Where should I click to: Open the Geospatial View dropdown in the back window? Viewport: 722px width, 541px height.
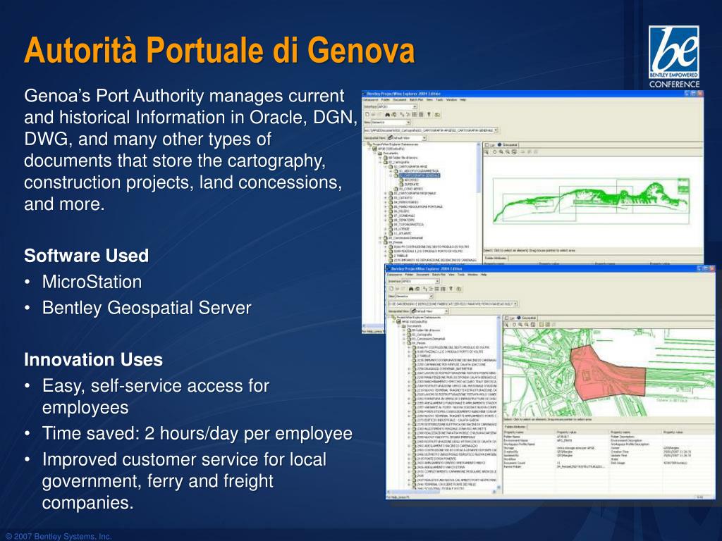pos(407,138)
